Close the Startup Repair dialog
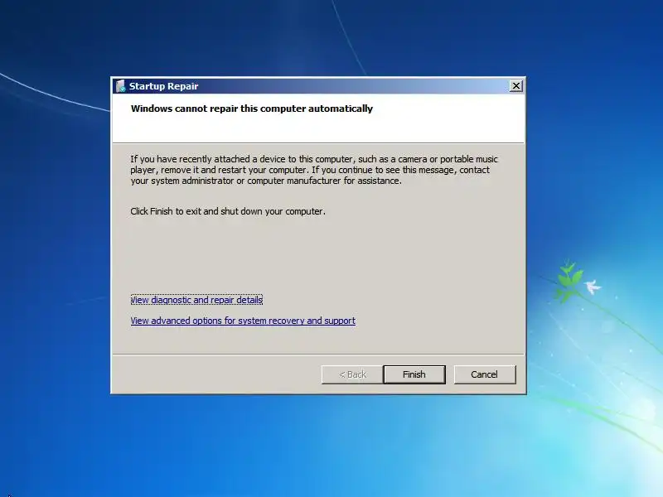663x497 pixels. click(x=515, y=86)
